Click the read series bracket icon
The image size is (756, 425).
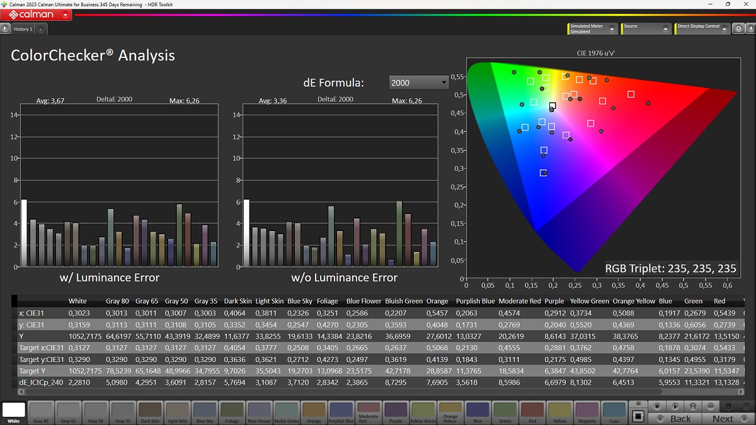(692, 406)
